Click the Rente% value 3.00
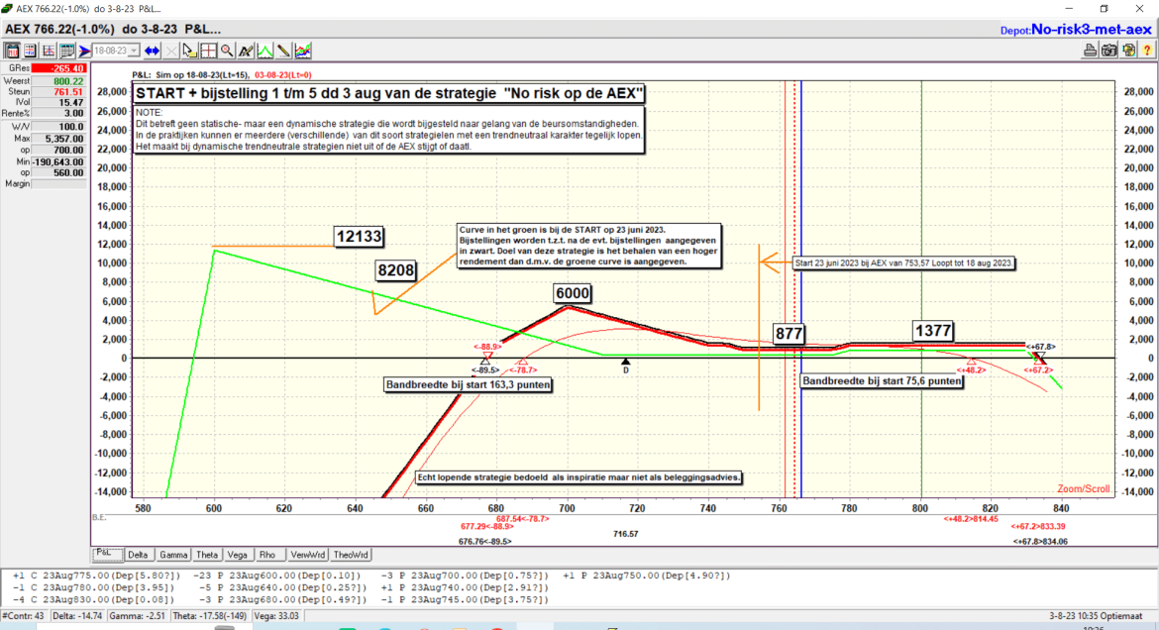This screenshot has height=630, width=1159. coord(58,114)
